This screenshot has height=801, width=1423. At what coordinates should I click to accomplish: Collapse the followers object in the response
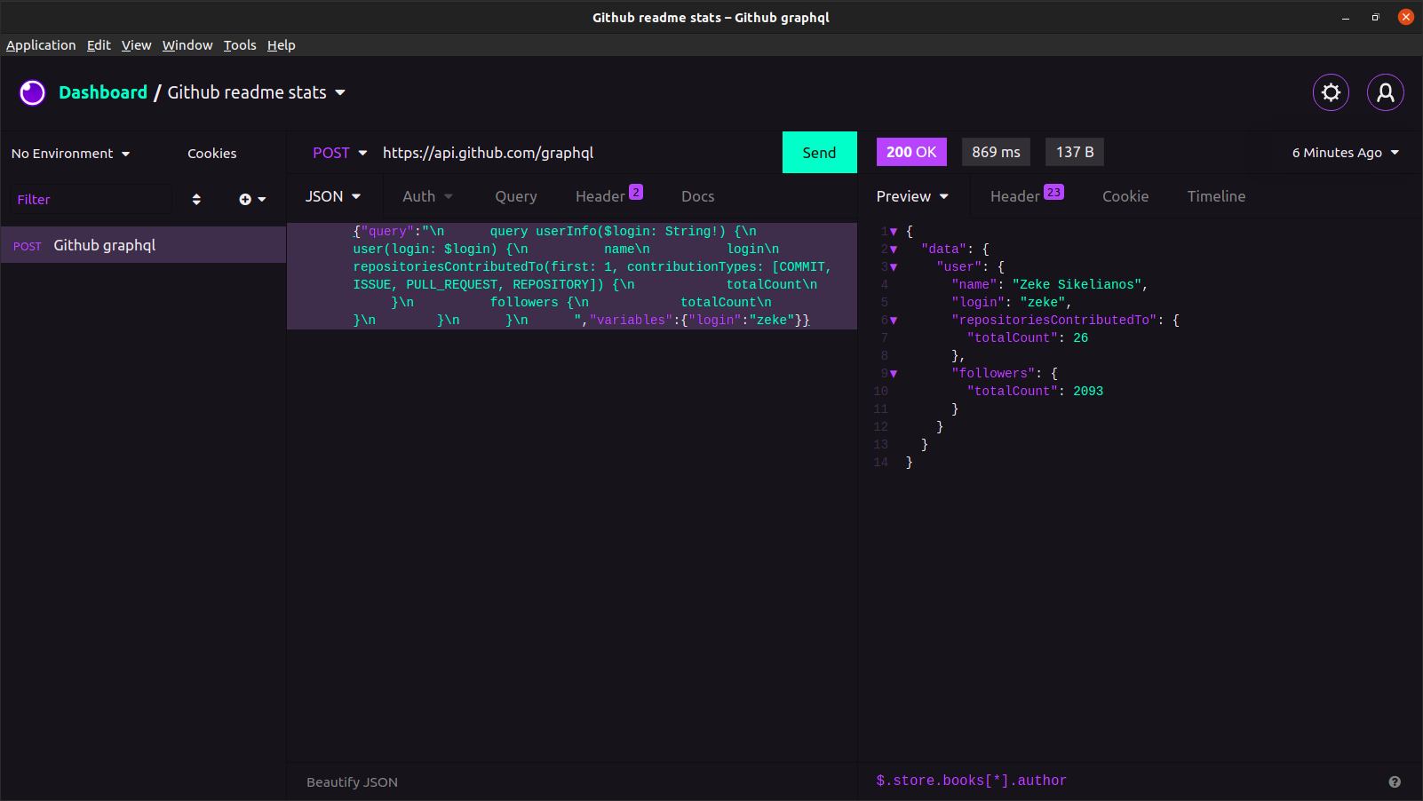click(894, 373)
